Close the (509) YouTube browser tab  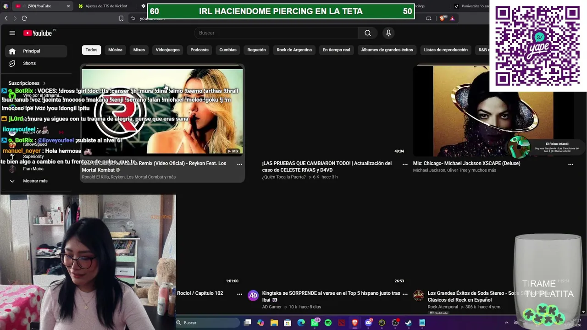point(68,6)
